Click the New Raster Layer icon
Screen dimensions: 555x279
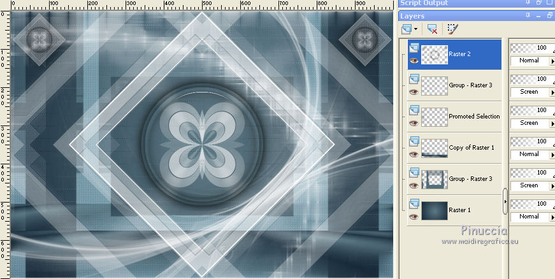tap(407, 29)
